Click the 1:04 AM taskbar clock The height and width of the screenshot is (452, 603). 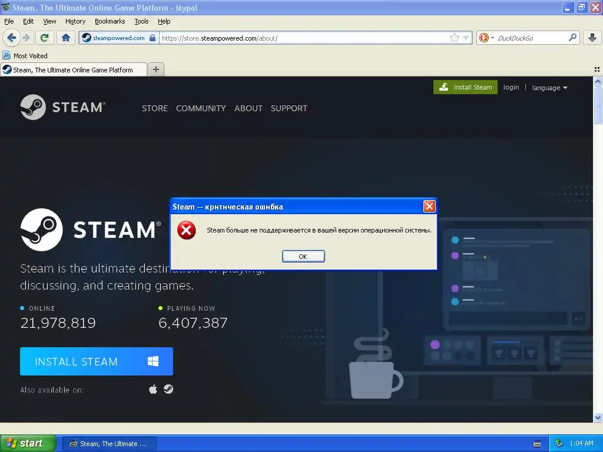[581, 444]
